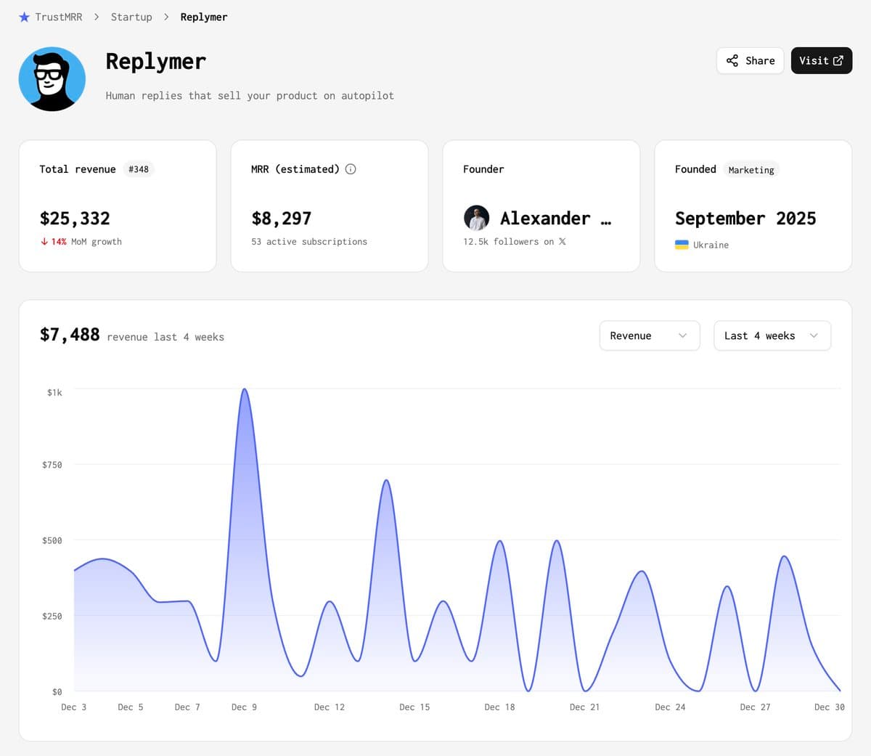The image size is (871, 756).
Task: Open the Last 4 weeks range dropdown
Action: pos(772,336)
